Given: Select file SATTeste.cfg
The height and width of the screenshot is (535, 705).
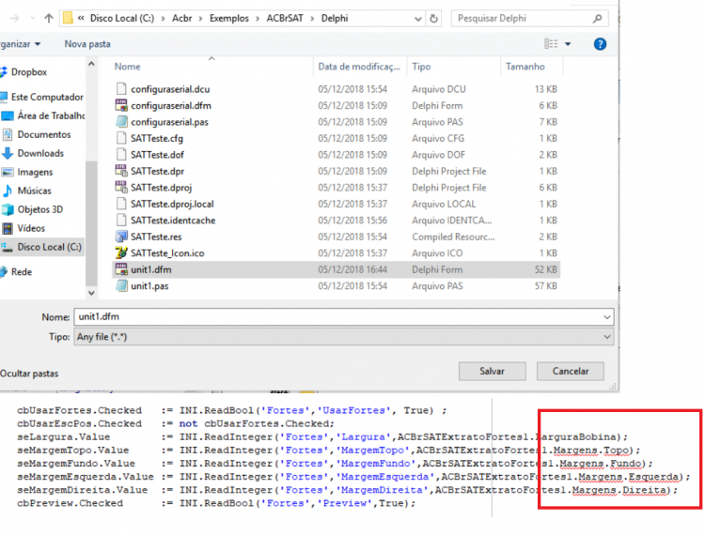Looking at the screenshot, I should (x=157, y=139).
